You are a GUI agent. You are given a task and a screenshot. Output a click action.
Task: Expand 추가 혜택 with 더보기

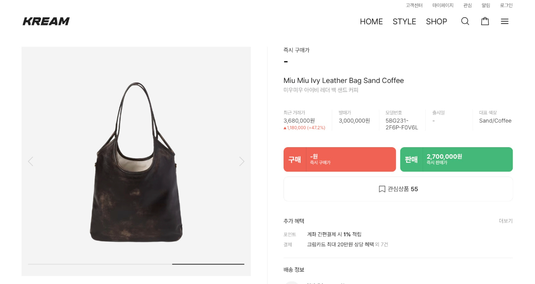(x=506, y=221)
